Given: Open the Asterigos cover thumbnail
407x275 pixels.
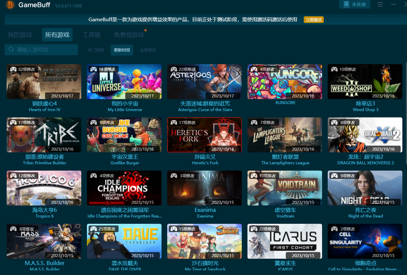Looking at the screenshot, I should (x=204, y=82).
